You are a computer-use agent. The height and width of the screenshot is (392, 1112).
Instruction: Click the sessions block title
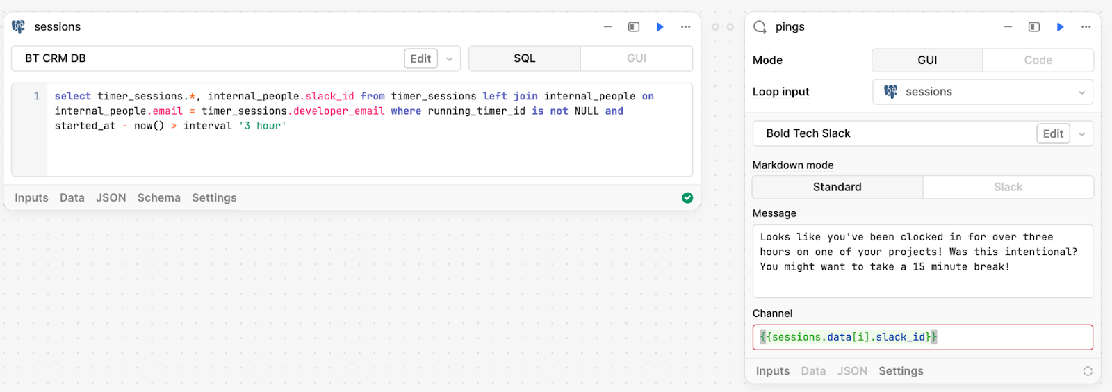(x=58, y=26)
